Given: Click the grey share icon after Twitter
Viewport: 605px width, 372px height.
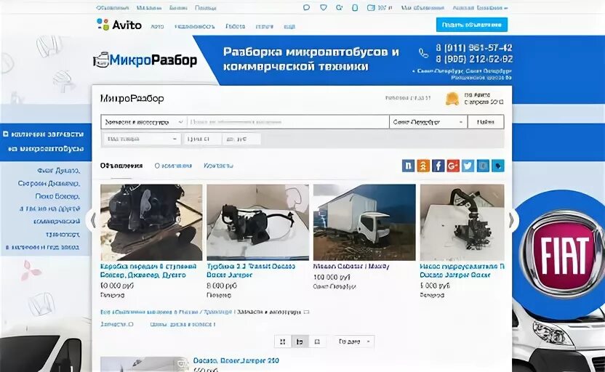Looking at the screenshot, I should [483, 166].
